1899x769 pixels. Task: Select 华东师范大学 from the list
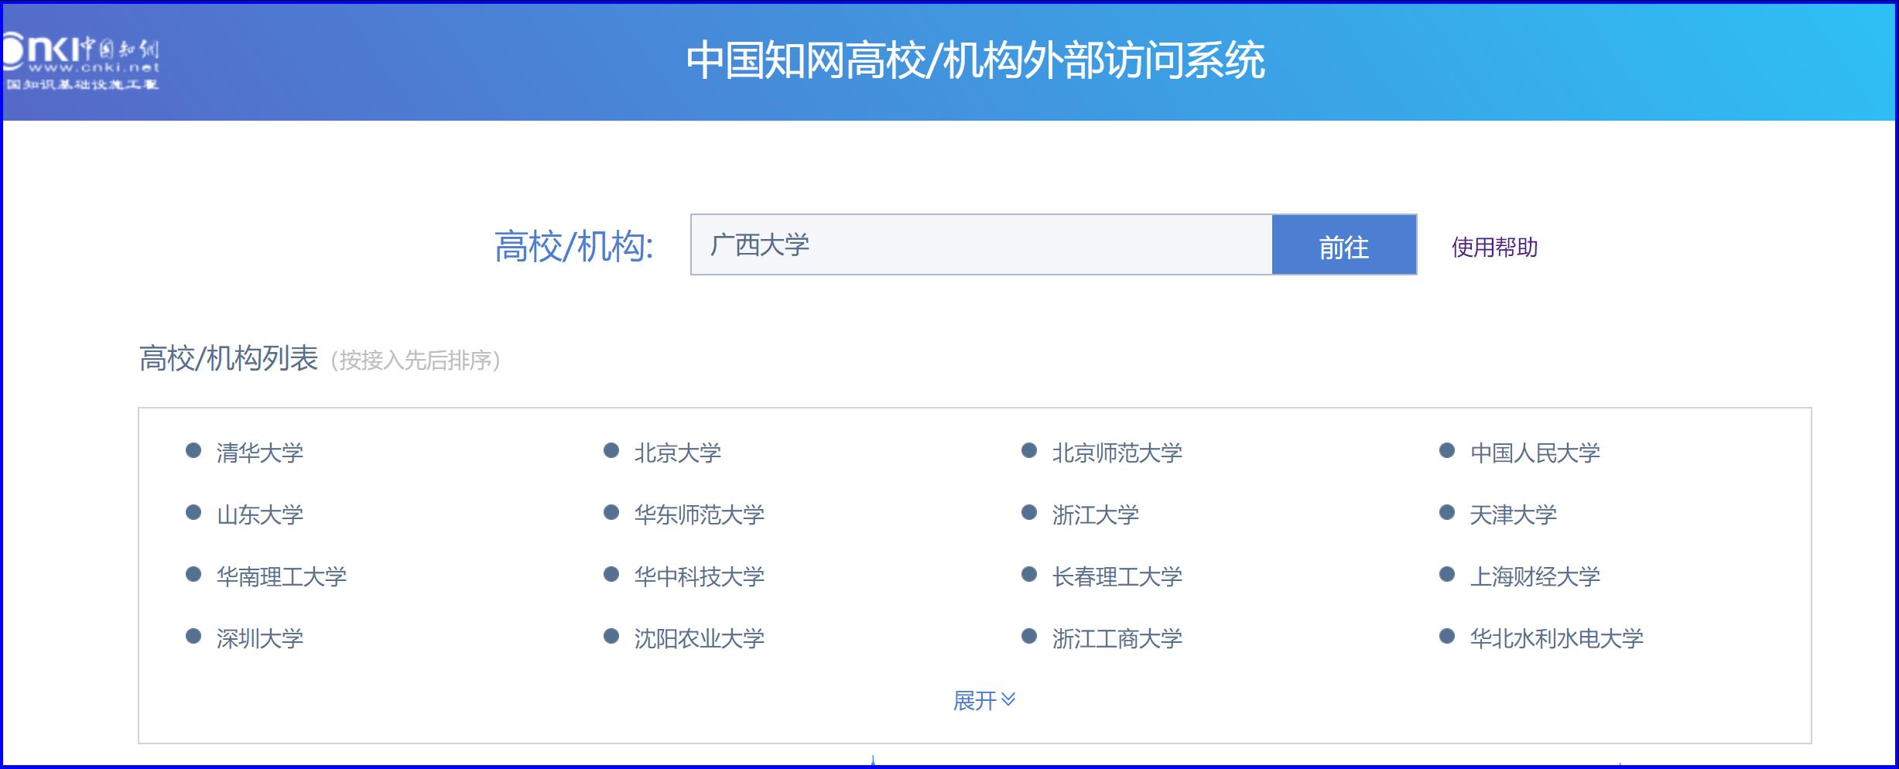[x=700, y=514]
